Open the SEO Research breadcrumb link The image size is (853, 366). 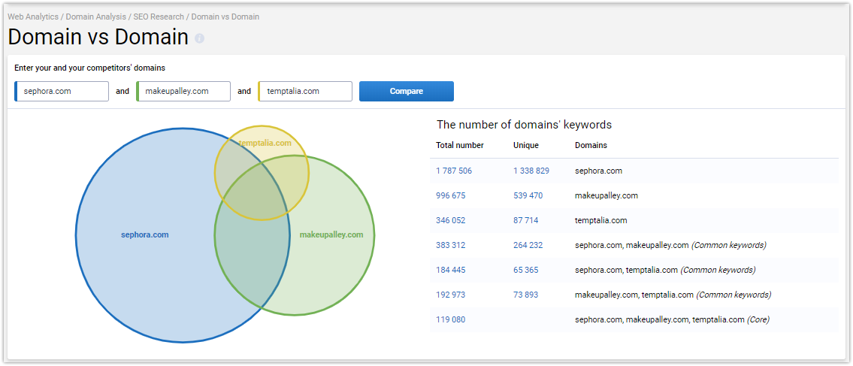pyautogui.click(x=159, y=17)
